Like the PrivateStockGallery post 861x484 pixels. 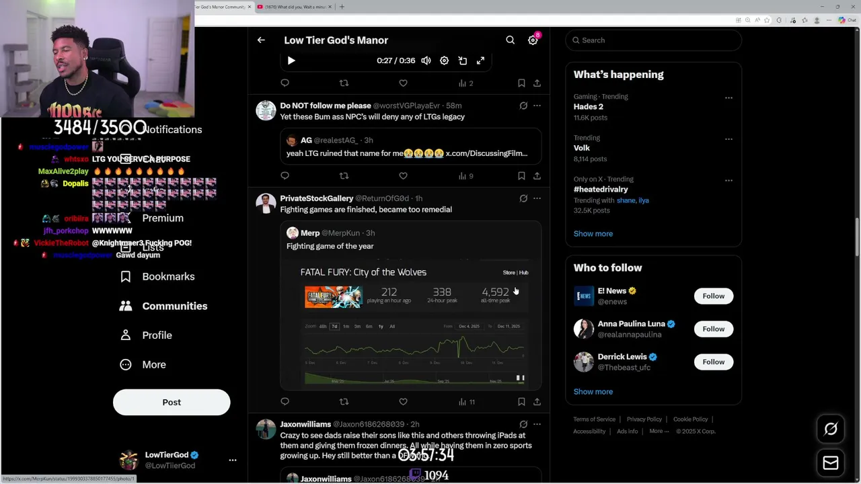coord(403,402)
